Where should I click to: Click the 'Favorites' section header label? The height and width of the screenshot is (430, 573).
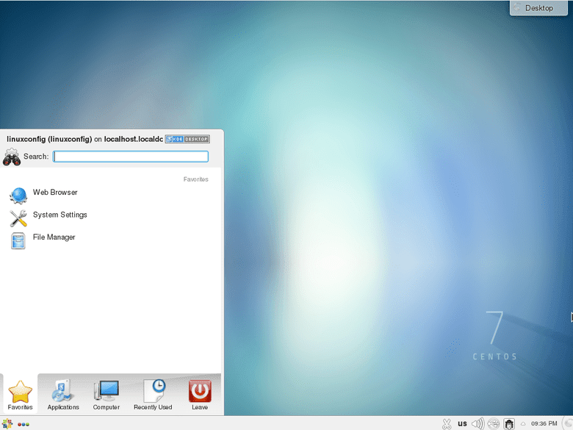196,179
